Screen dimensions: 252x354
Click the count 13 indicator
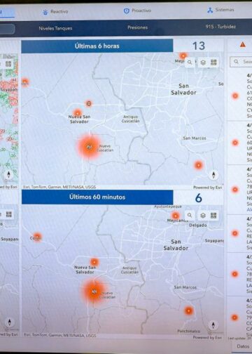[x=199, y=46]
